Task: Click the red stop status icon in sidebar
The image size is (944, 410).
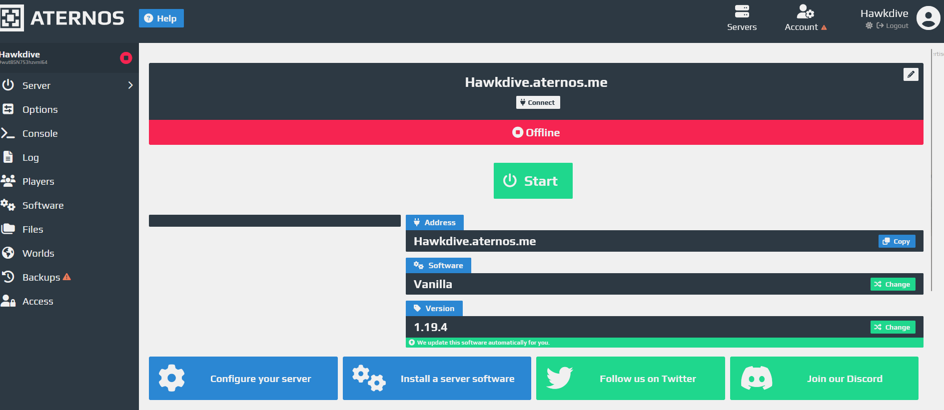Action: pyautogui.click(x=126, y=58)
